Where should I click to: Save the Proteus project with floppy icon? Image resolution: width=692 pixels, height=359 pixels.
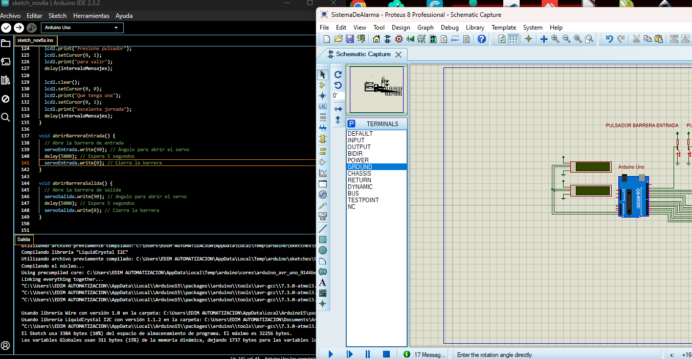350,39
